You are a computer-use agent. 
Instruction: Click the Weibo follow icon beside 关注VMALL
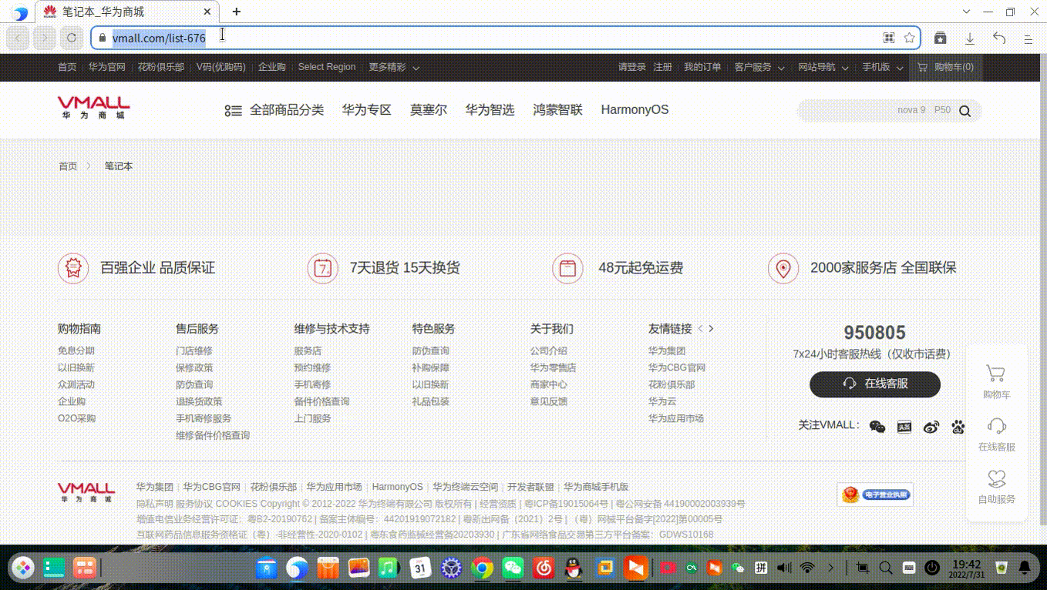[931, 426]
